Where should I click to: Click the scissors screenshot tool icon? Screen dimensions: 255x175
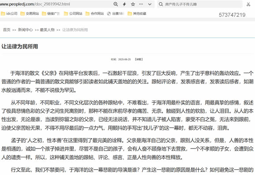(248, 4)
